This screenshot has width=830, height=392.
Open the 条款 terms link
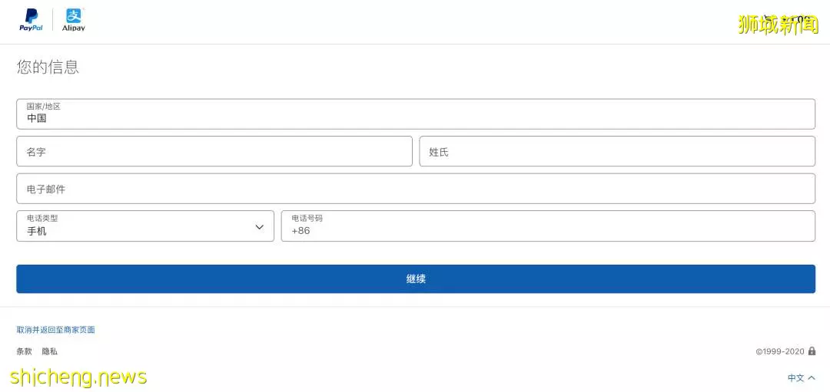[x=24, y=351]
